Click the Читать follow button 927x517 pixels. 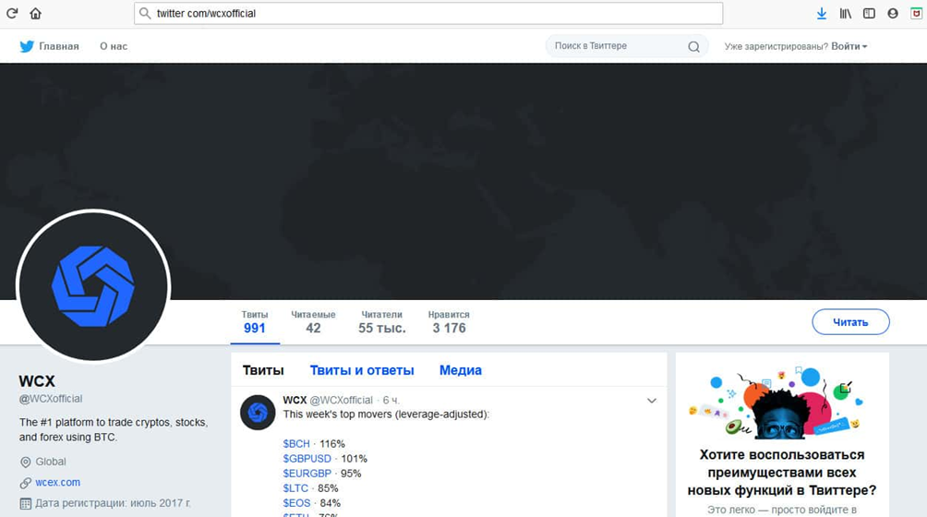[850, 322]
